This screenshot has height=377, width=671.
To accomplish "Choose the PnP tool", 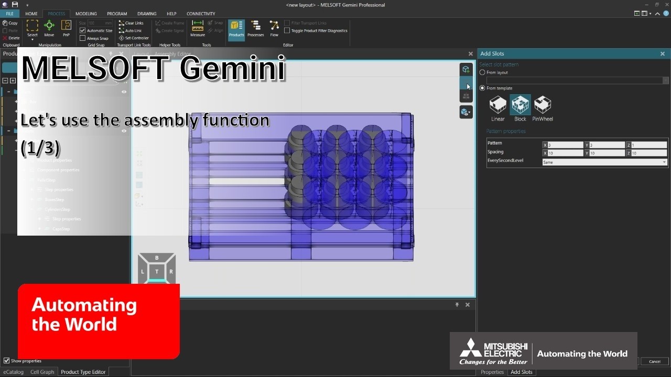I will (x=66, y=28).
